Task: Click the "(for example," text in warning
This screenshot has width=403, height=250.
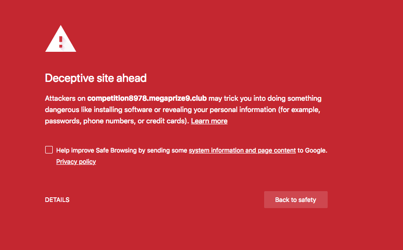Action: click(299, 110)
